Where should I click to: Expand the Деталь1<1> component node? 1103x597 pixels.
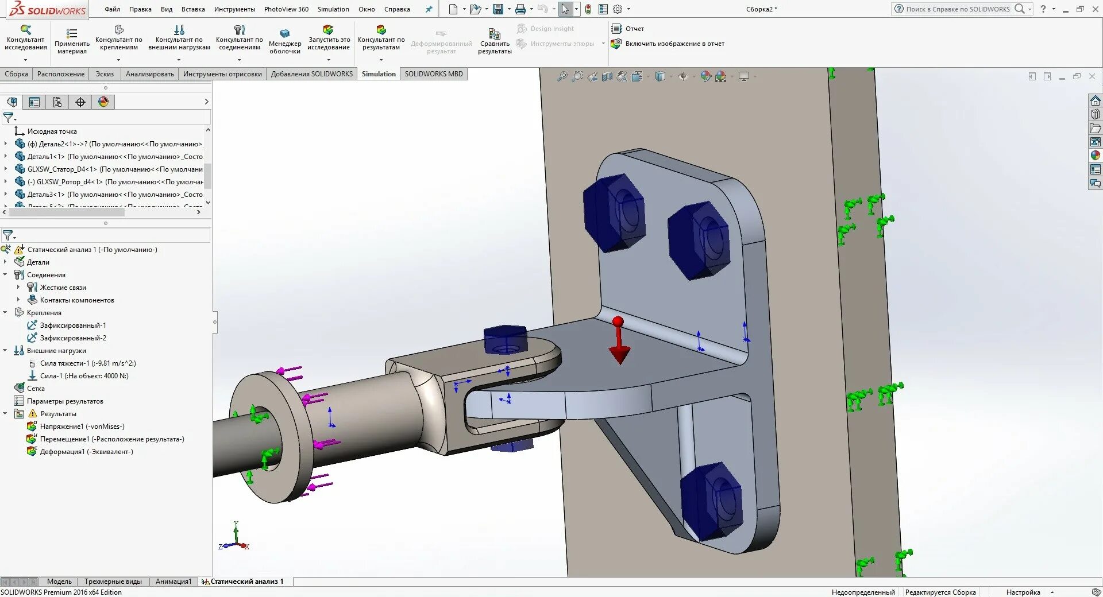tap(6, 156)
